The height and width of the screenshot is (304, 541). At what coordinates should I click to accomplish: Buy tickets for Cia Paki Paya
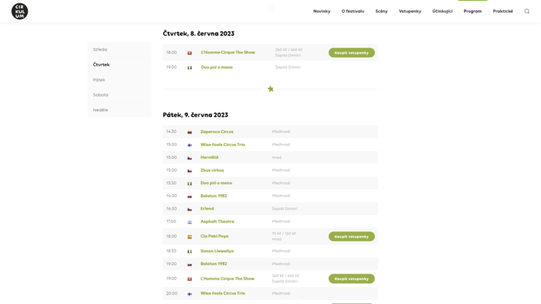pos(351,236)
